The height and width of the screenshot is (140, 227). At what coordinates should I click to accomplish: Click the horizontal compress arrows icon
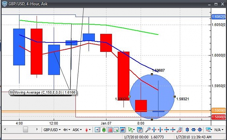click(x=154, y=130)
